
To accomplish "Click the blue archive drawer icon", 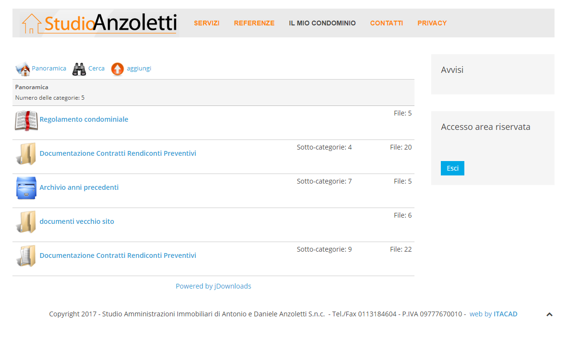I will (x=26, y=188).
